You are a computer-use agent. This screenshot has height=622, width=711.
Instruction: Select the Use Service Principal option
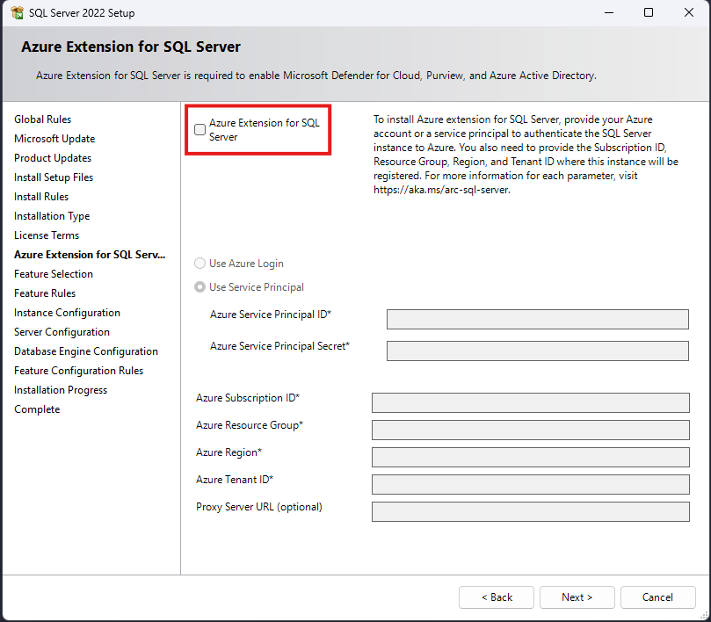[200, 287]
